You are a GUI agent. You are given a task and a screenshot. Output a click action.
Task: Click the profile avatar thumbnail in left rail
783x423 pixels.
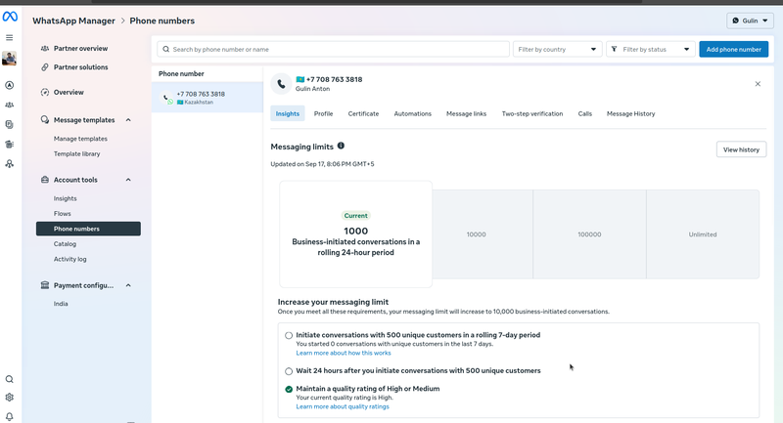(10, 59)
